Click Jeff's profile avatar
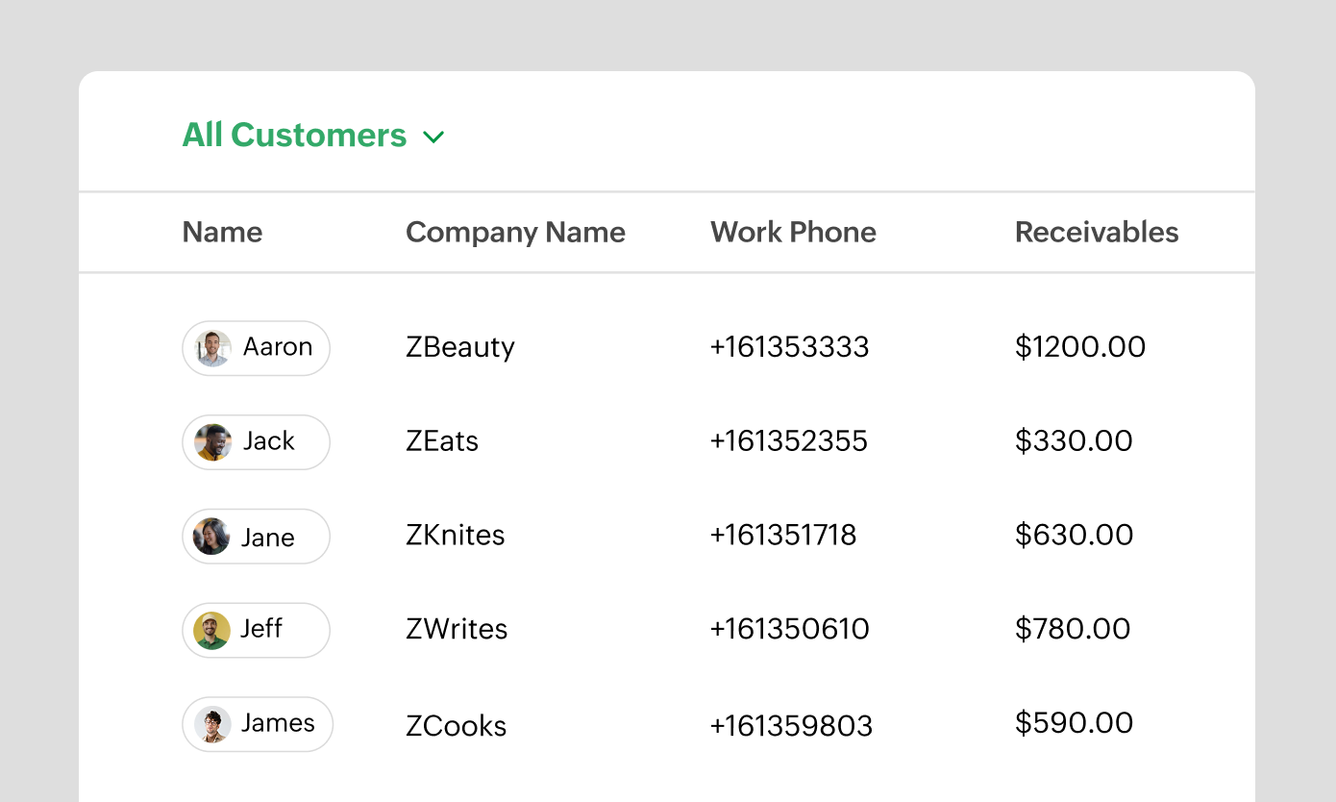1336x802 pixels. (x=212, y=630)
